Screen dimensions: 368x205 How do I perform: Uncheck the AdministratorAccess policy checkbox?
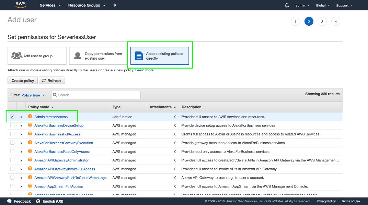12,117
